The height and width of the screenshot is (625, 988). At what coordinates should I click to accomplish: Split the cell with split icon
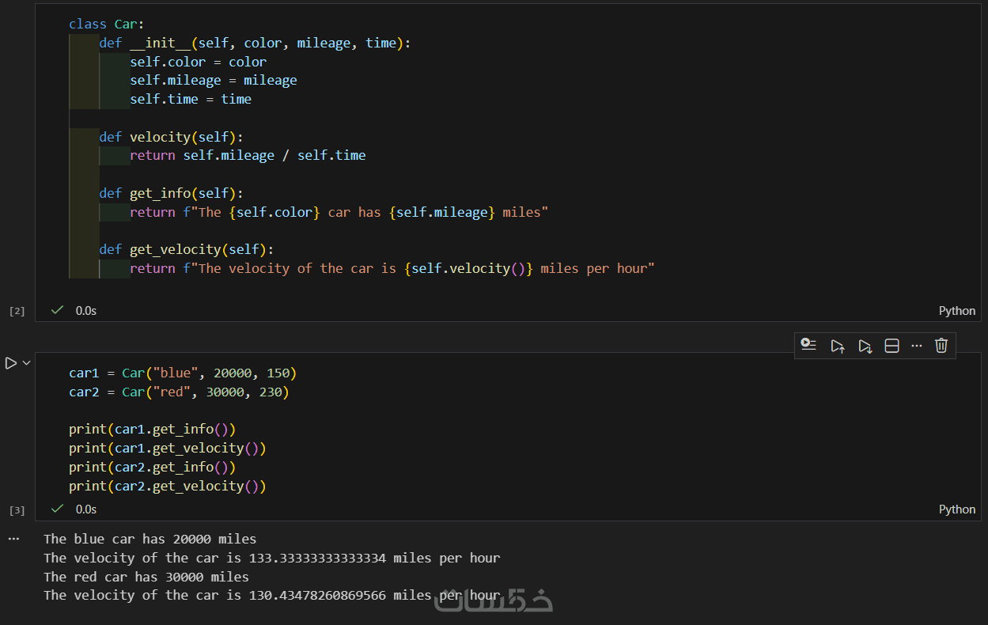coord(891,346)
